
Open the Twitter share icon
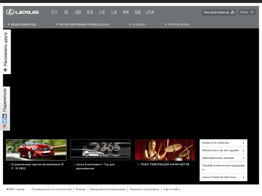coord(5,121)
